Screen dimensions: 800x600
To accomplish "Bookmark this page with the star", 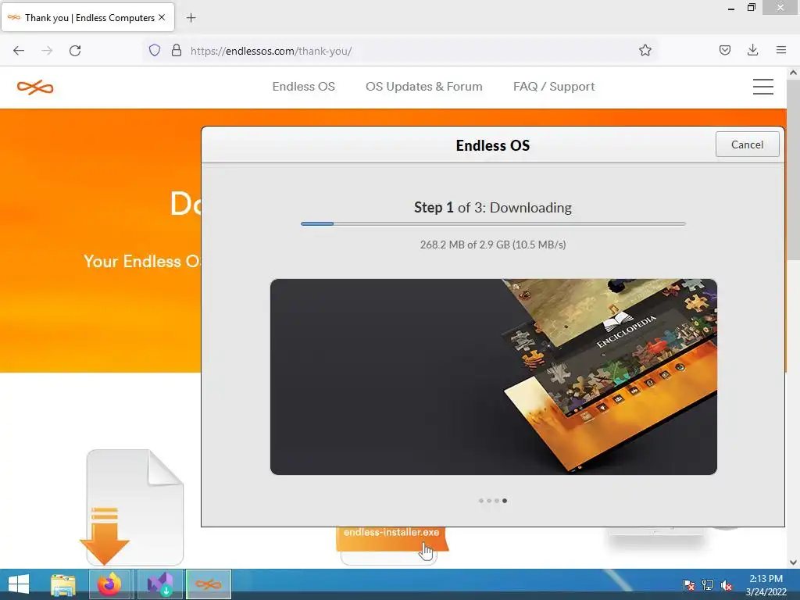I will (x=645, y=51).
